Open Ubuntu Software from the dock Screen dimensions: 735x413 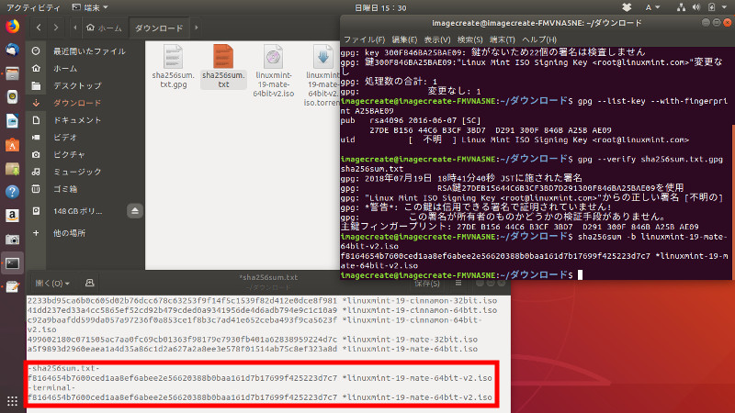click(12, 145)
